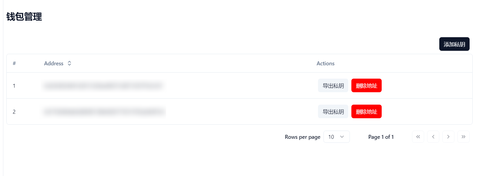479x176 pixels.
Task: Expand the rows-per-page chevron showing 10
Action: tap(342, 137)
